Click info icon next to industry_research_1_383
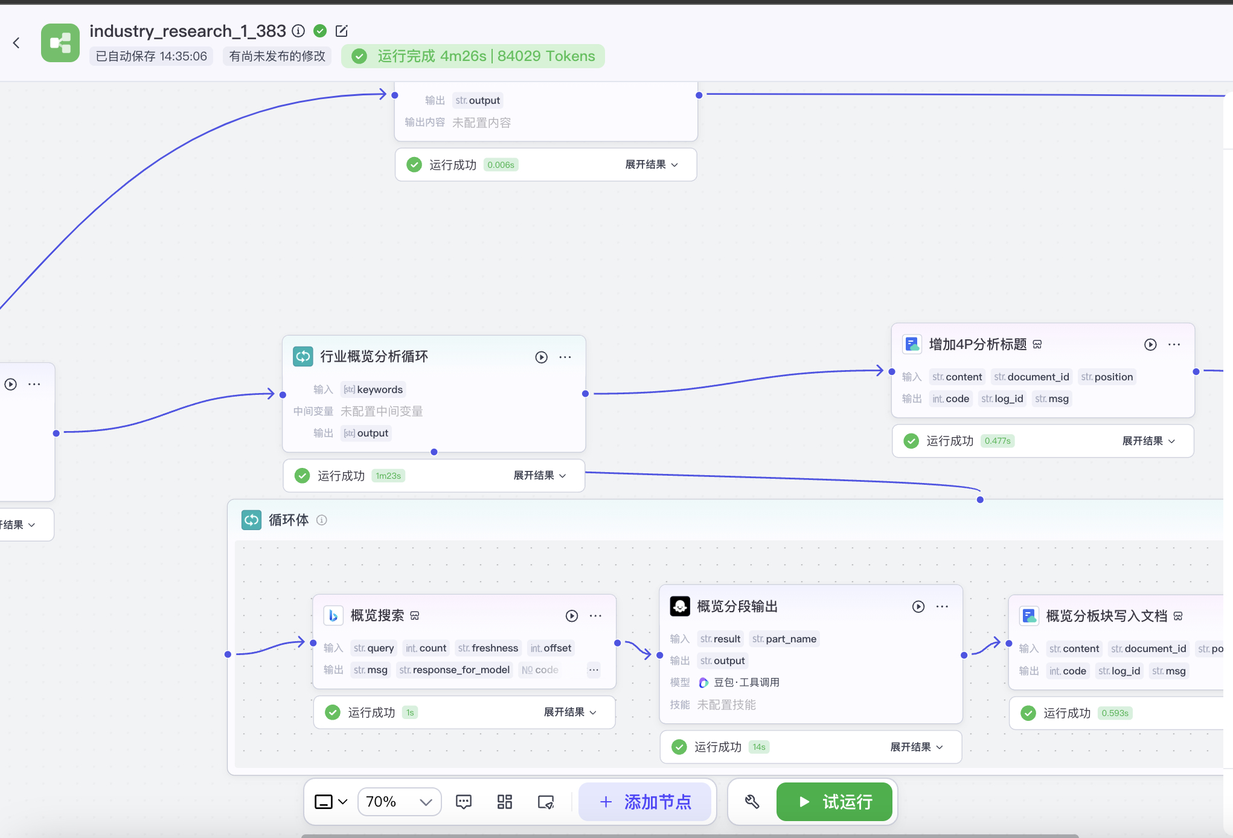The width and height of the screenshot is (1233, 838). click(298, 31)
